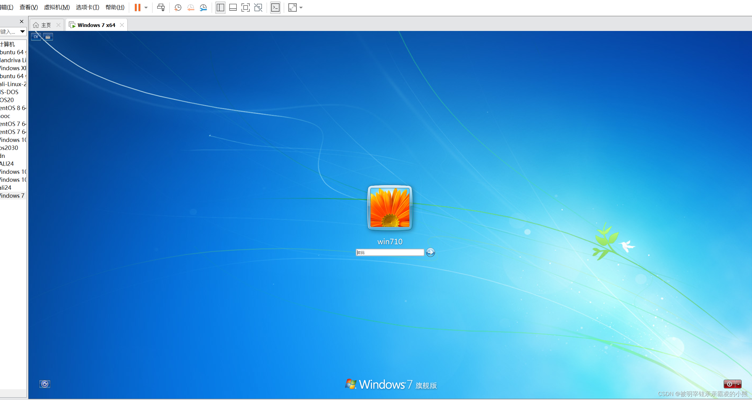Select the Mandriva Linux library entry
This screenshot has height=400, width=752.
(13, 60)
